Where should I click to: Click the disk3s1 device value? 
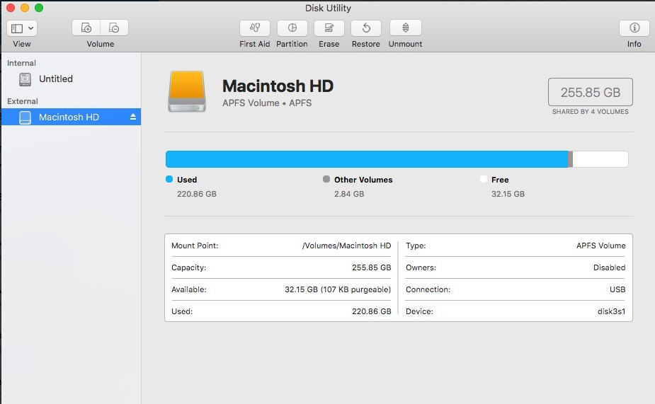[612, 311]
